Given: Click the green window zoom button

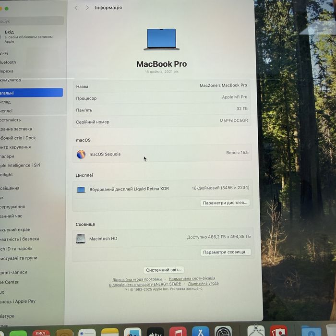Looking at the screenshot, I should click(x=7, y=9).
